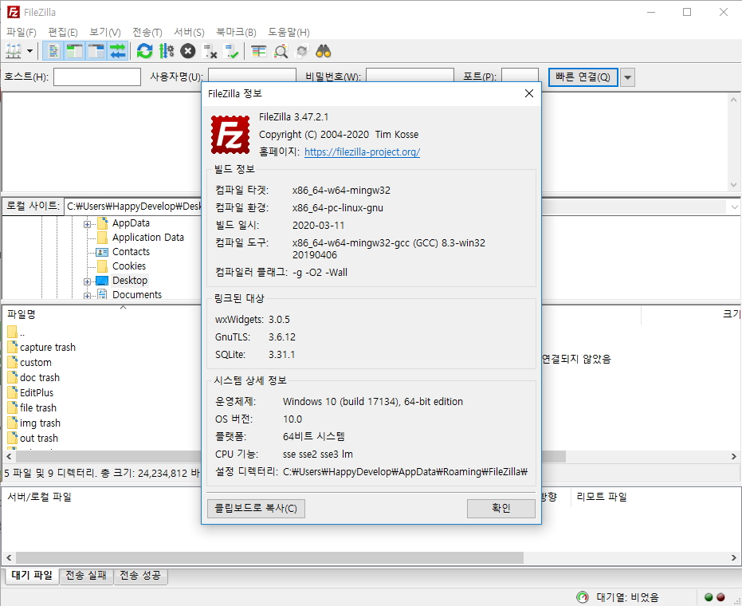
Task: Click the FileZilla logo in the dialog
Action: tap(230, 135)
